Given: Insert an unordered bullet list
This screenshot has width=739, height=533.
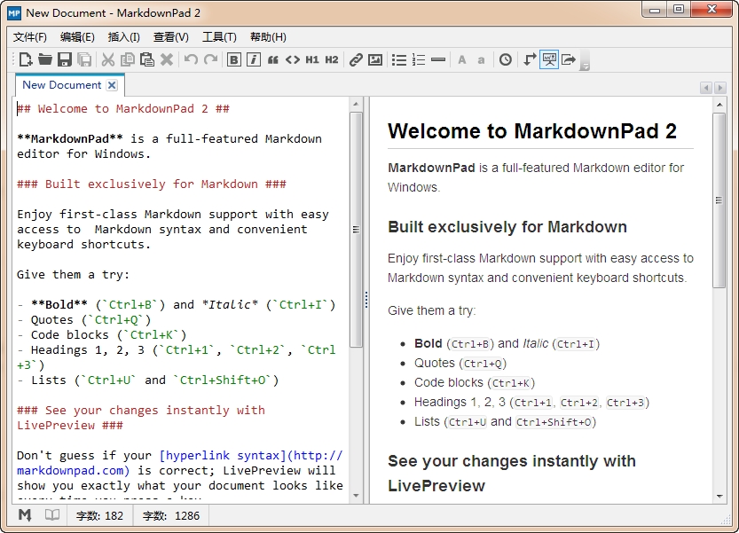Looking at the screenshot, I should tap(399, 59).
